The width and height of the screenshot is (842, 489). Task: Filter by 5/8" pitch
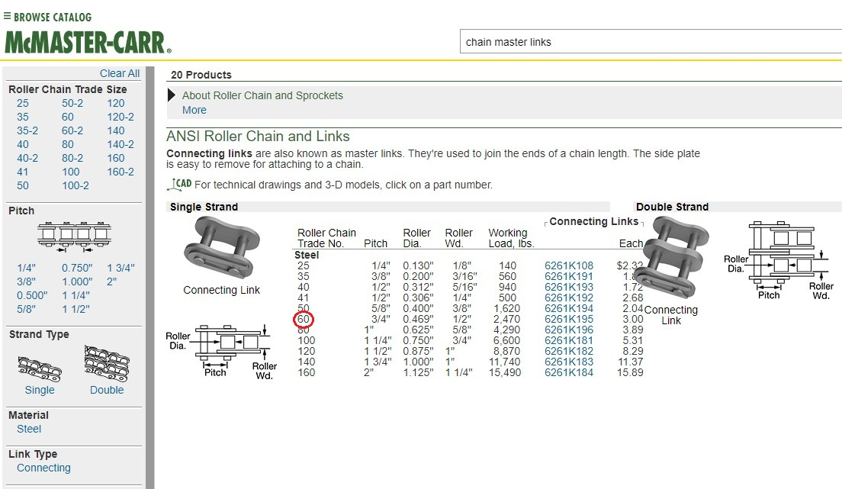pyautogui.click(x=26, y=309)
